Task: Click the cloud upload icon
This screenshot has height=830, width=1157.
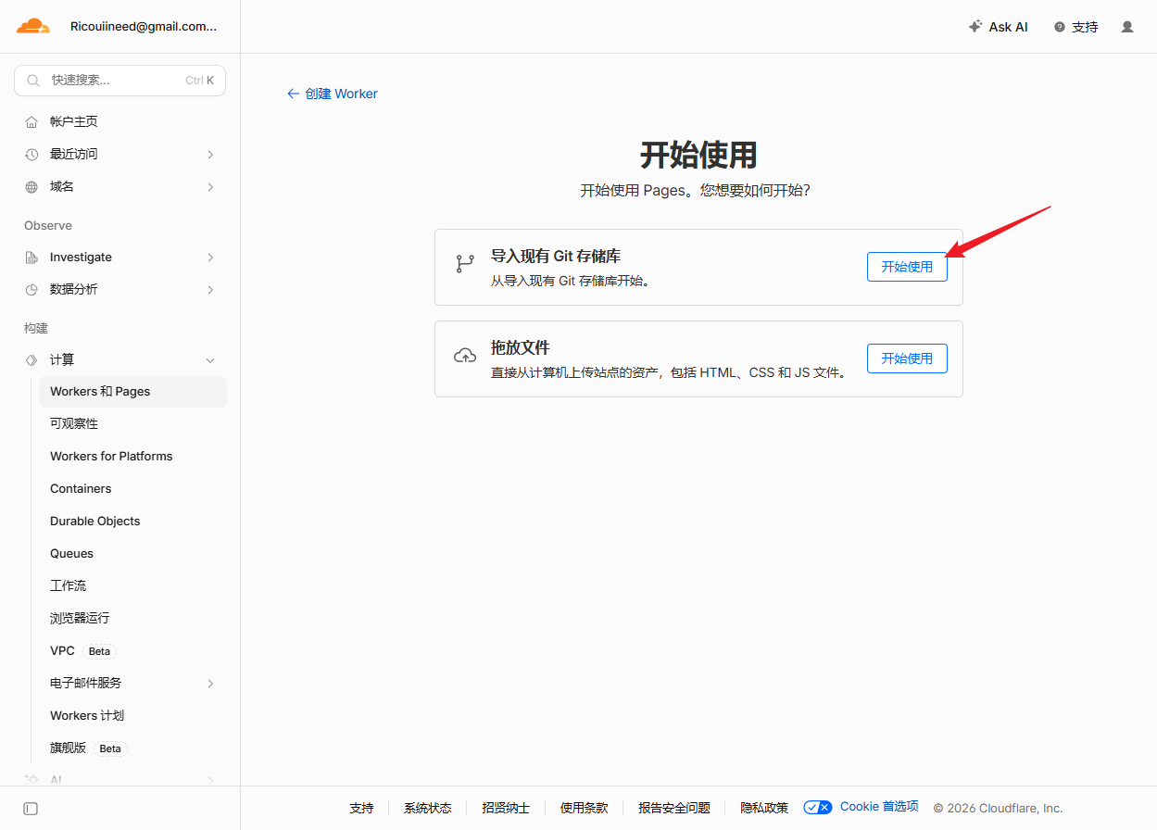Action: point(465,356)
